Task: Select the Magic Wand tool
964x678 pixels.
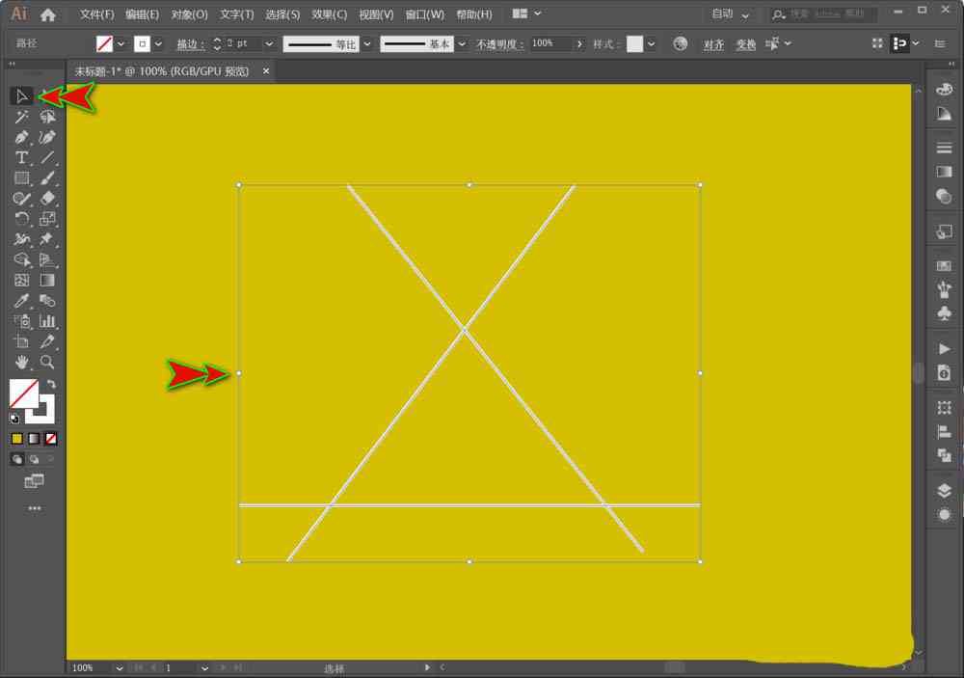Action: pyautogui.click(x=21, y=117)
